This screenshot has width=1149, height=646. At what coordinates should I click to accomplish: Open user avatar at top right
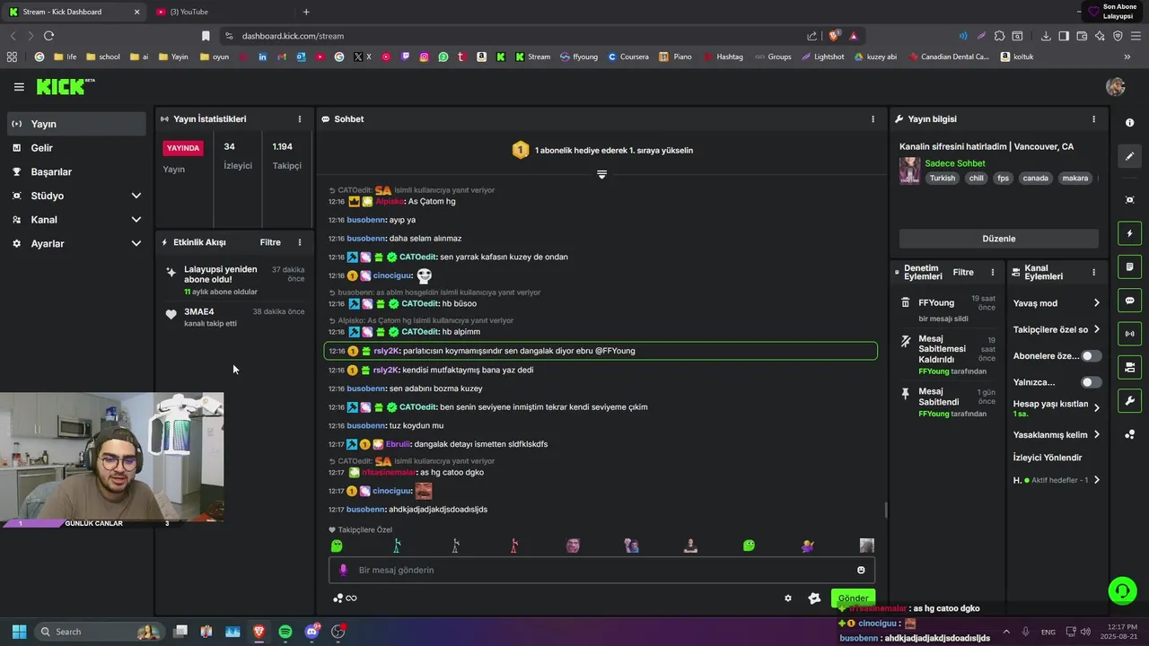click(x=1116, y=87)
